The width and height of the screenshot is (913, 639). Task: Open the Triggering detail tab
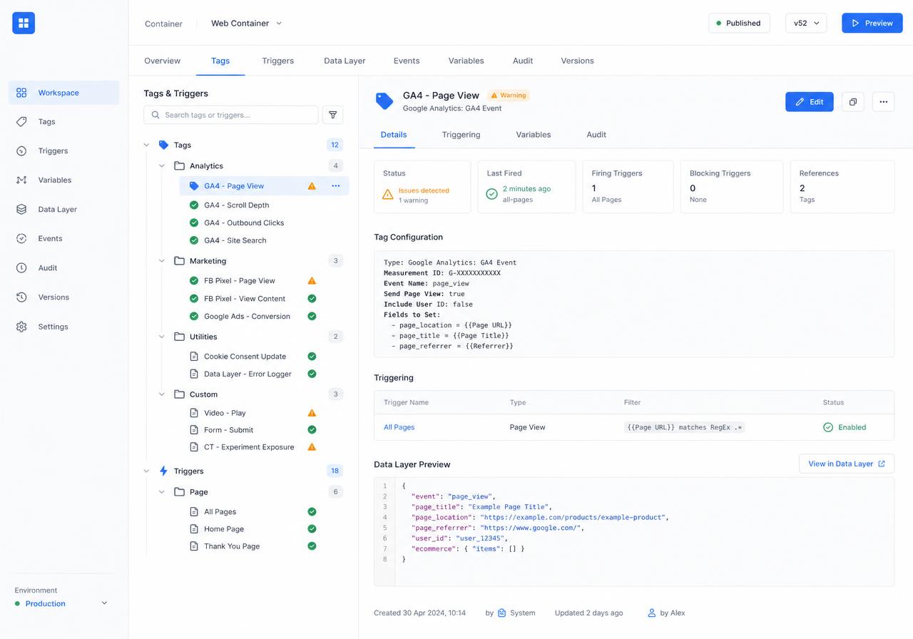click(x=461, y=135)
